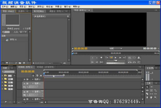
Task: Toggle sync lock on 视频 2 track
Action: click(x=27, y=79)
